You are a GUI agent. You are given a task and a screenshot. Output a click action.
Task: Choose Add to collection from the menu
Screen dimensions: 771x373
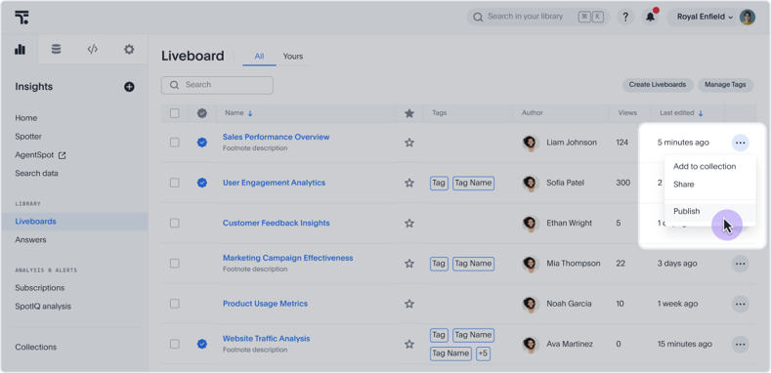pos(705,167)
